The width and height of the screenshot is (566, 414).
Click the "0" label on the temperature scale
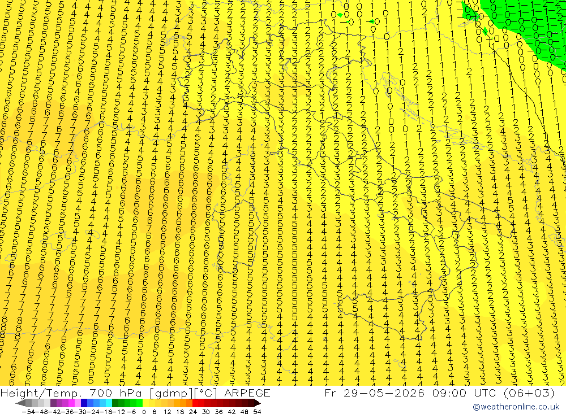[x=144, y=412]
